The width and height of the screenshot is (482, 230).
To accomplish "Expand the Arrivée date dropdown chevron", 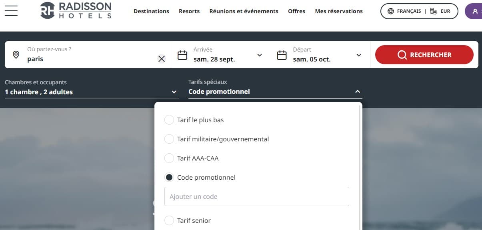I will (260, 55).
